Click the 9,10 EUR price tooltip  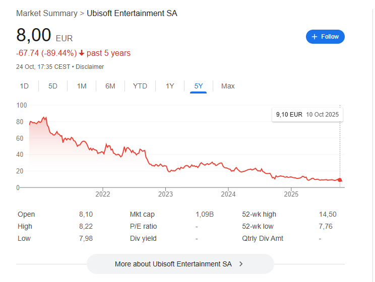(x=307, y=115)
